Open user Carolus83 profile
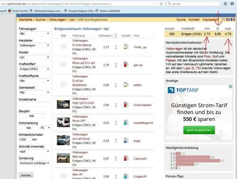This screenshot has width=237, height=179. [x=140, y=159]
